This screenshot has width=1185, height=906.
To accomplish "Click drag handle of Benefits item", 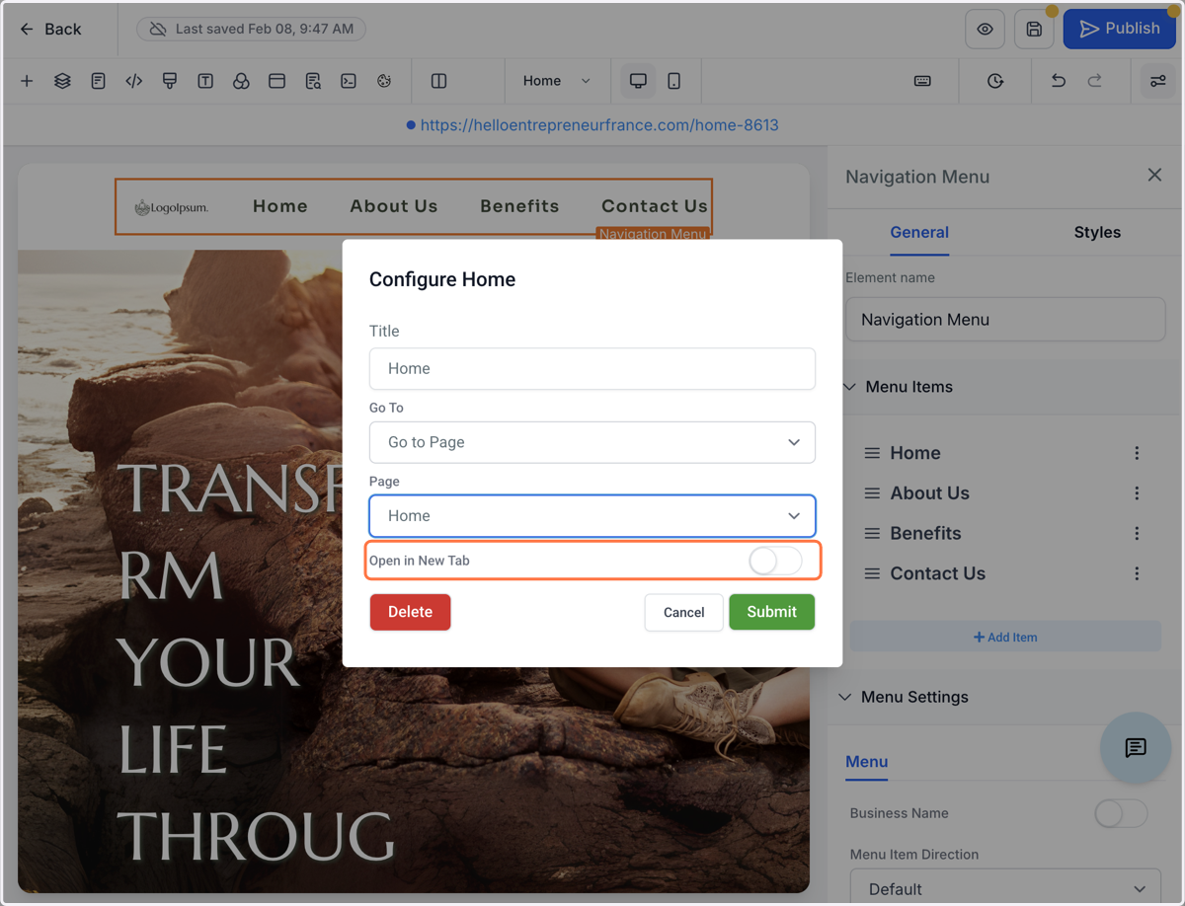I will click(x=872, y=533).
